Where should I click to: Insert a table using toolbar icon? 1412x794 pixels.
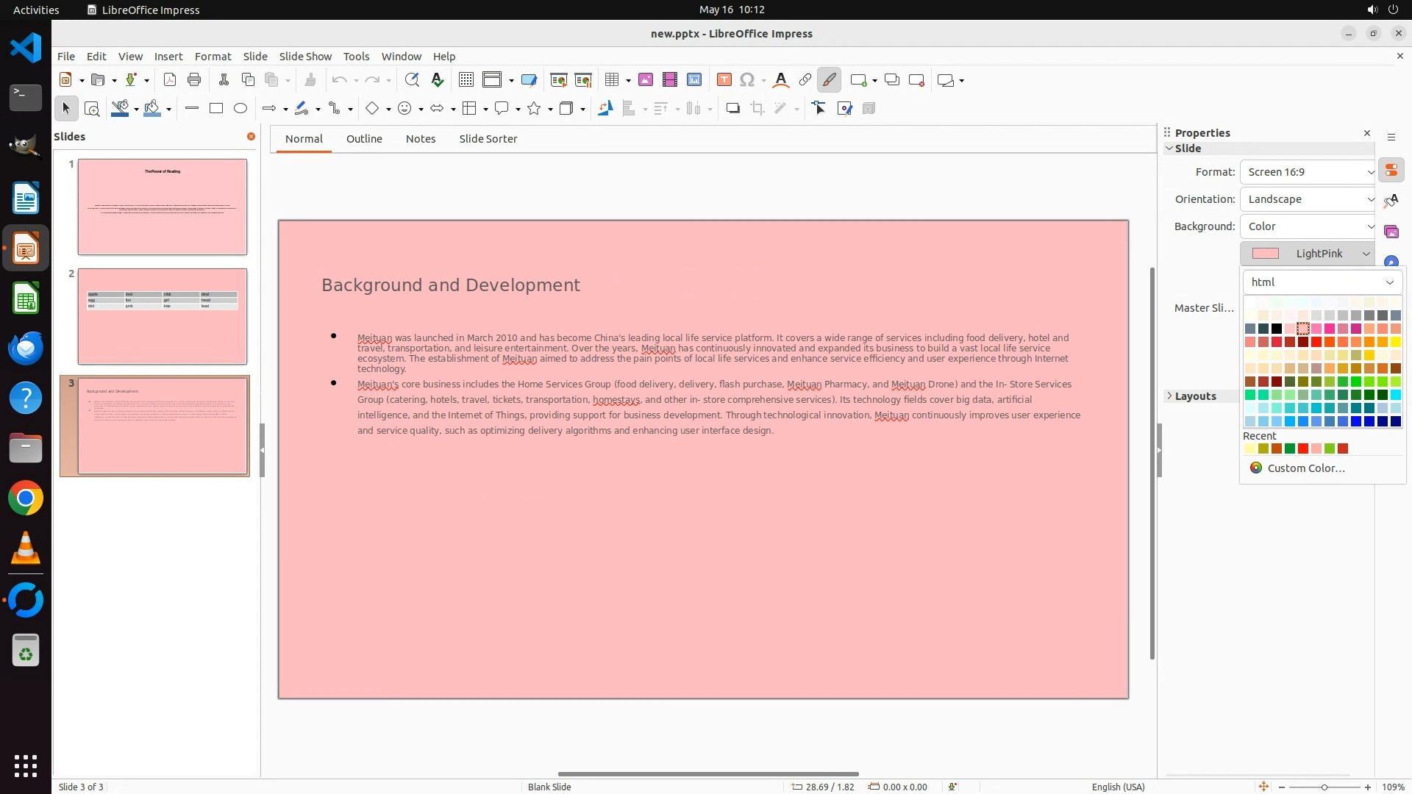611,80
